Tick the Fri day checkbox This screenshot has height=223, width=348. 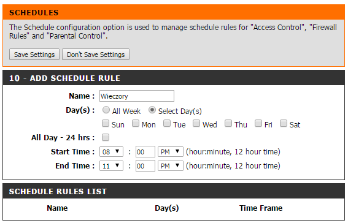(x=258, y=123)
